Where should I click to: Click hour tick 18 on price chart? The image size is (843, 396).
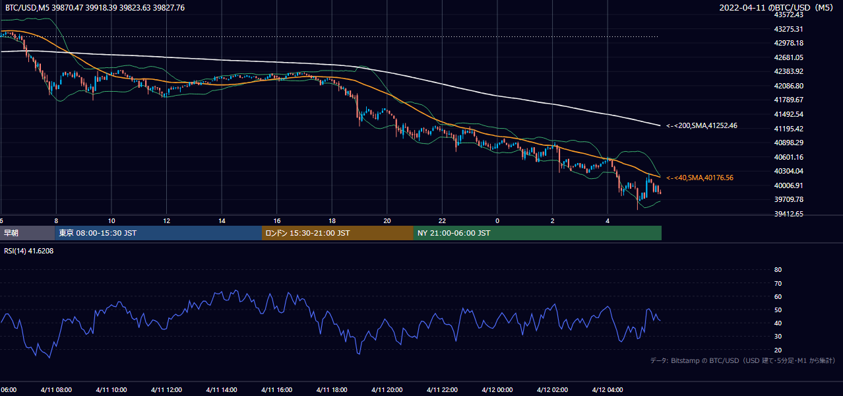point(332,220)
